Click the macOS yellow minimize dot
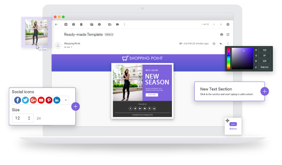The image size is (282, 165). pyautogui.click(x=59, y=17)
